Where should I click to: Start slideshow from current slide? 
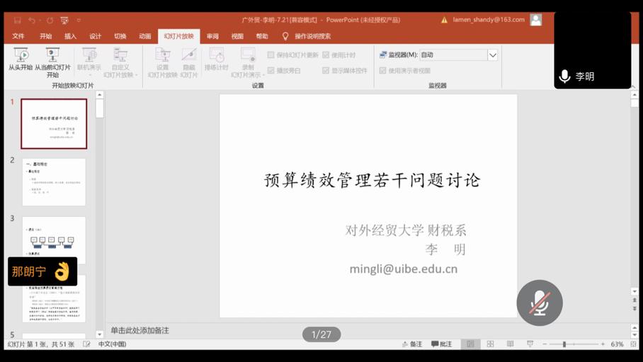pos(52,61)
